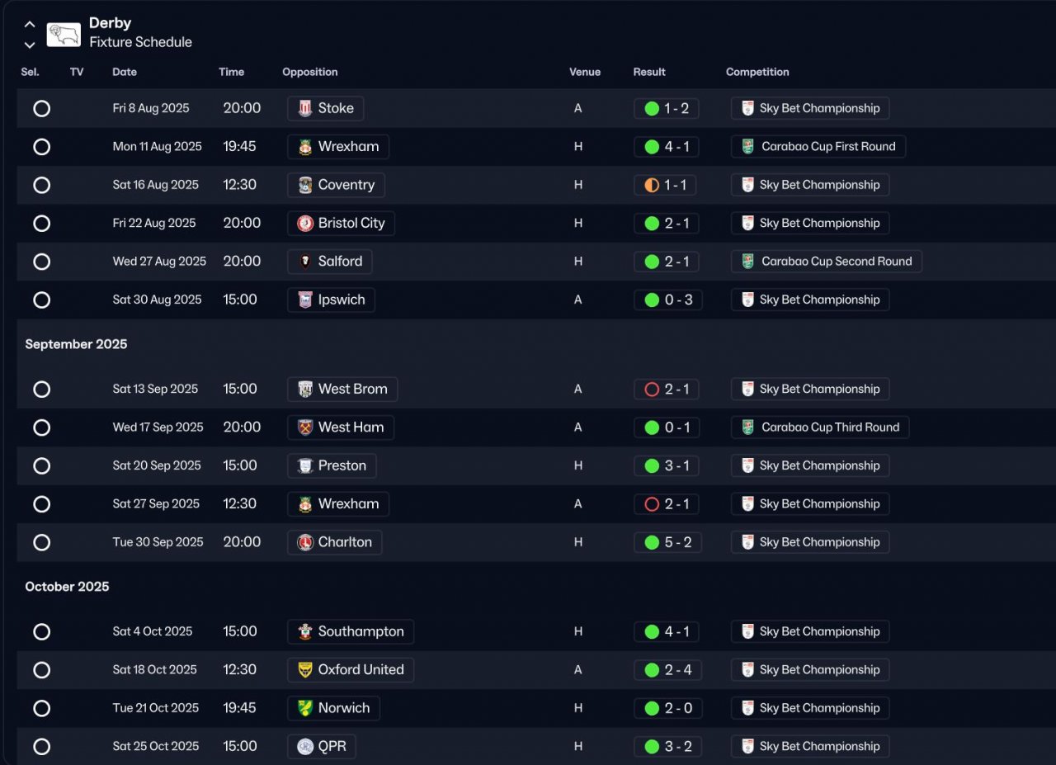
Task: Click the draw indicator on Coventry result
Action: tap(652, 186)
